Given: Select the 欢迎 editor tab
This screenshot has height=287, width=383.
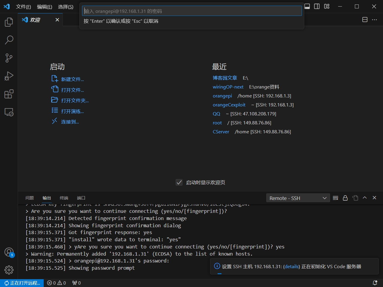Looking at the screenshot, I should point(40,20).
